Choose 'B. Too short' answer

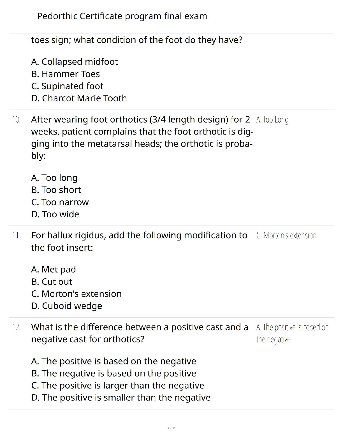click(x=56, y=190)
